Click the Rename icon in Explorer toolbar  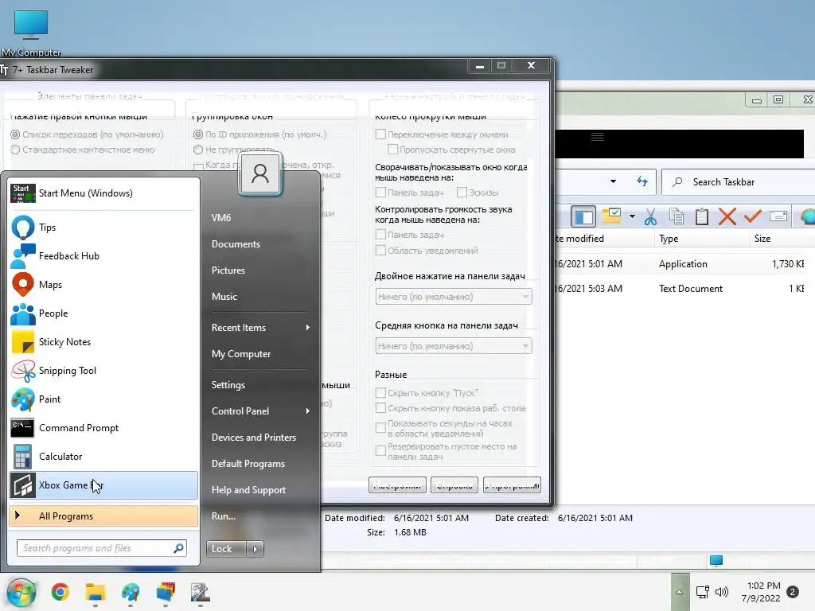pyautogui.click(x=778, y=216)
